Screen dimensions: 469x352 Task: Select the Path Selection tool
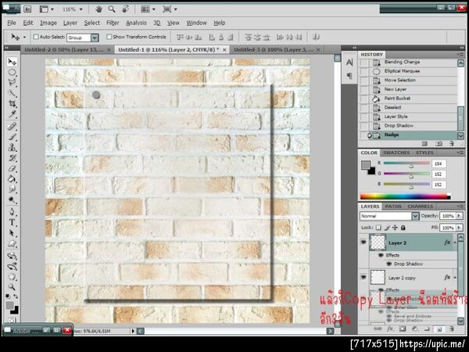click(x=12, y=233)
